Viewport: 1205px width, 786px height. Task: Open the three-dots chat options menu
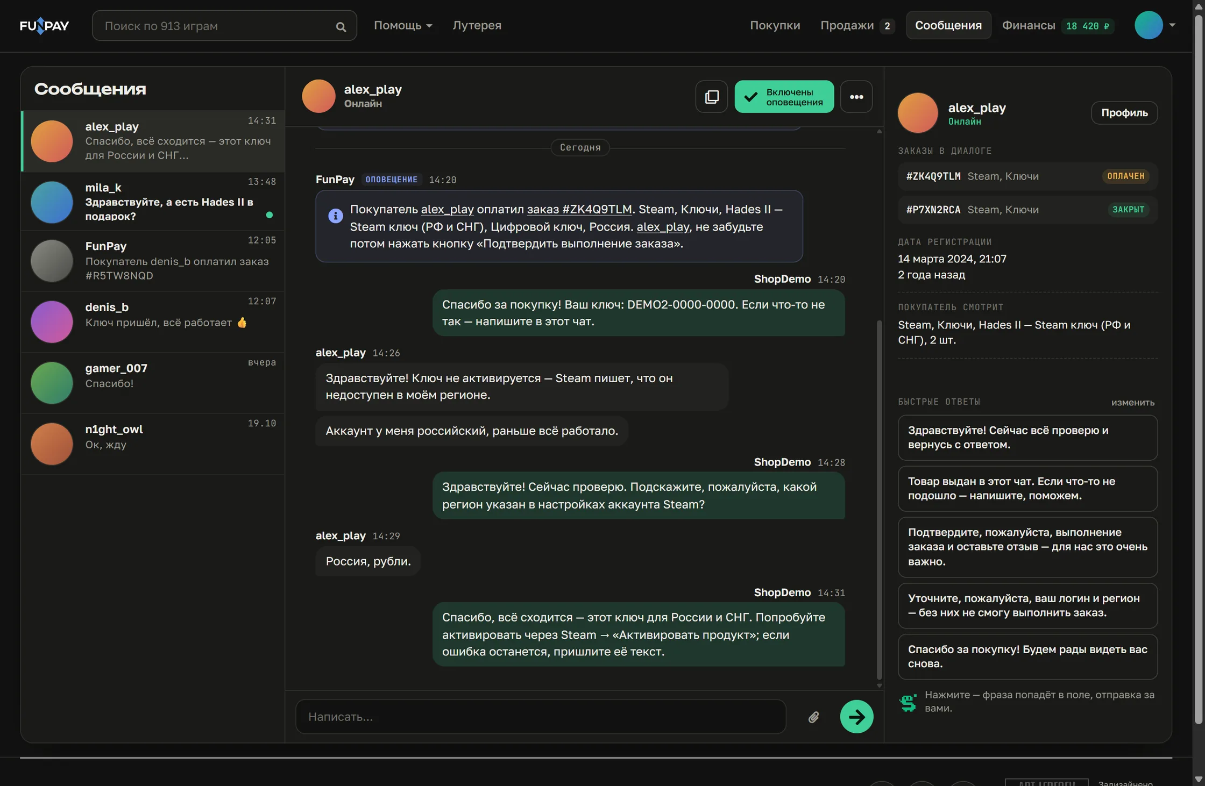pyautogui.click(x=856, y=97)
